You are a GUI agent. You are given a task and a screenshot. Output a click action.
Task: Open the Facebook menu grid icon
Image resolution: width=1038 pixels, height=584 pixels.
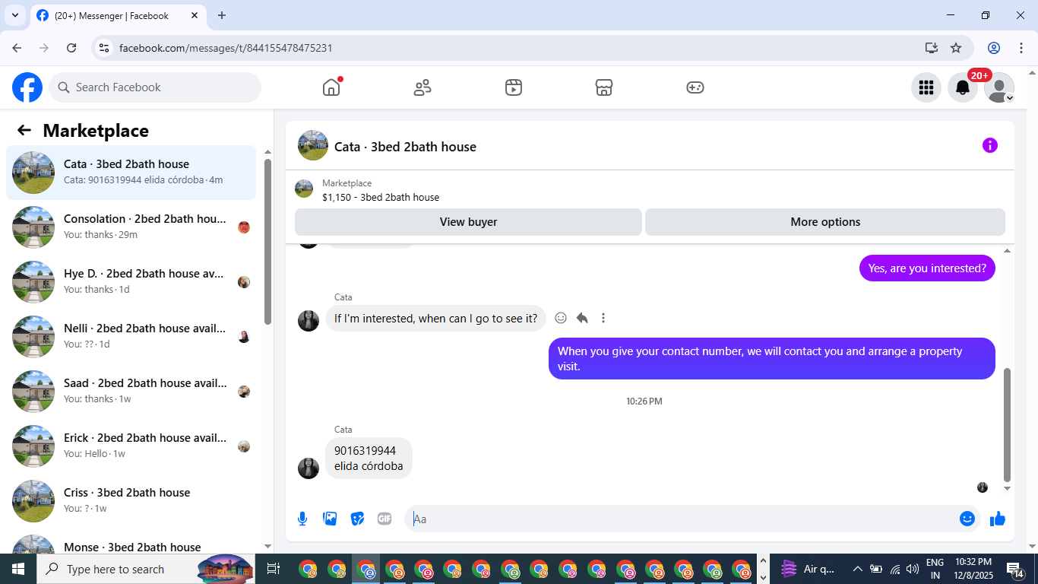[926, 87]
